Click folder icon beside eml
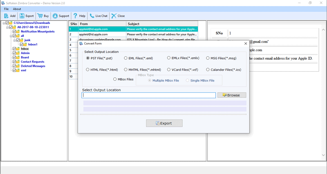The height and width of the screenshot is (174, 327). (18, 70)
